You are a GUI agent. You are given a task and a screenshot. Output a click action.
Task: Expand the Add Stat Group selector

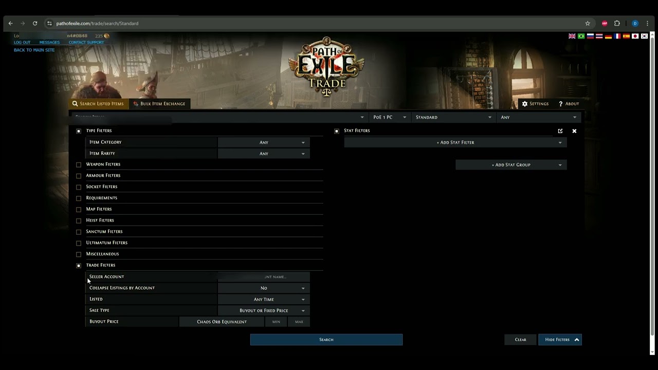tap(511, 165)
